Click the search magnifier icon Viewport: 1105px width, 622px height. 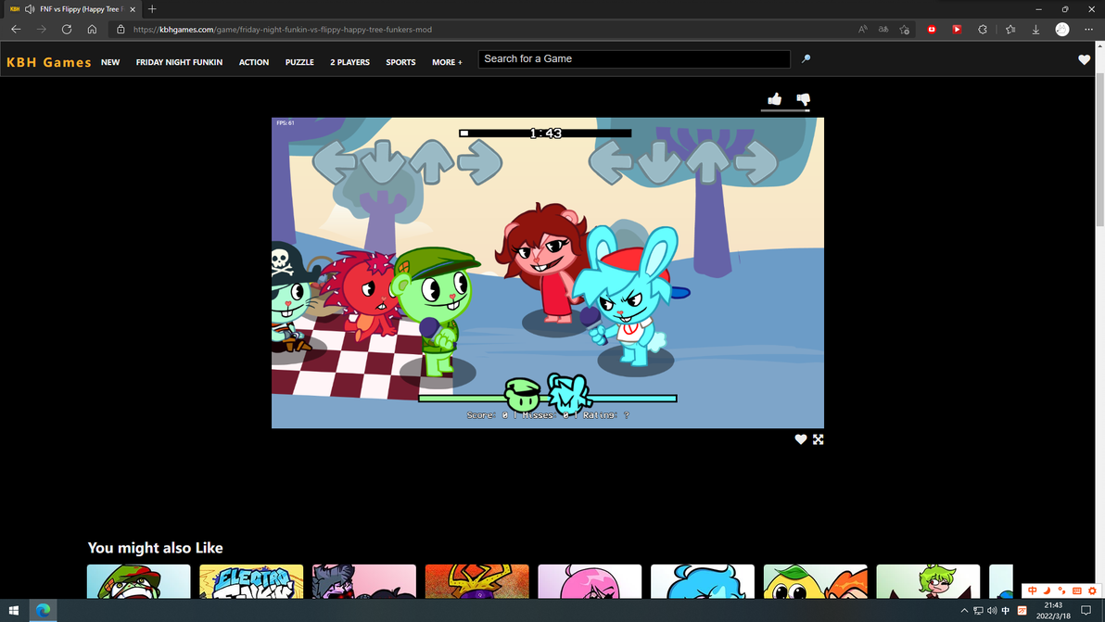click(x=806, y=59)
